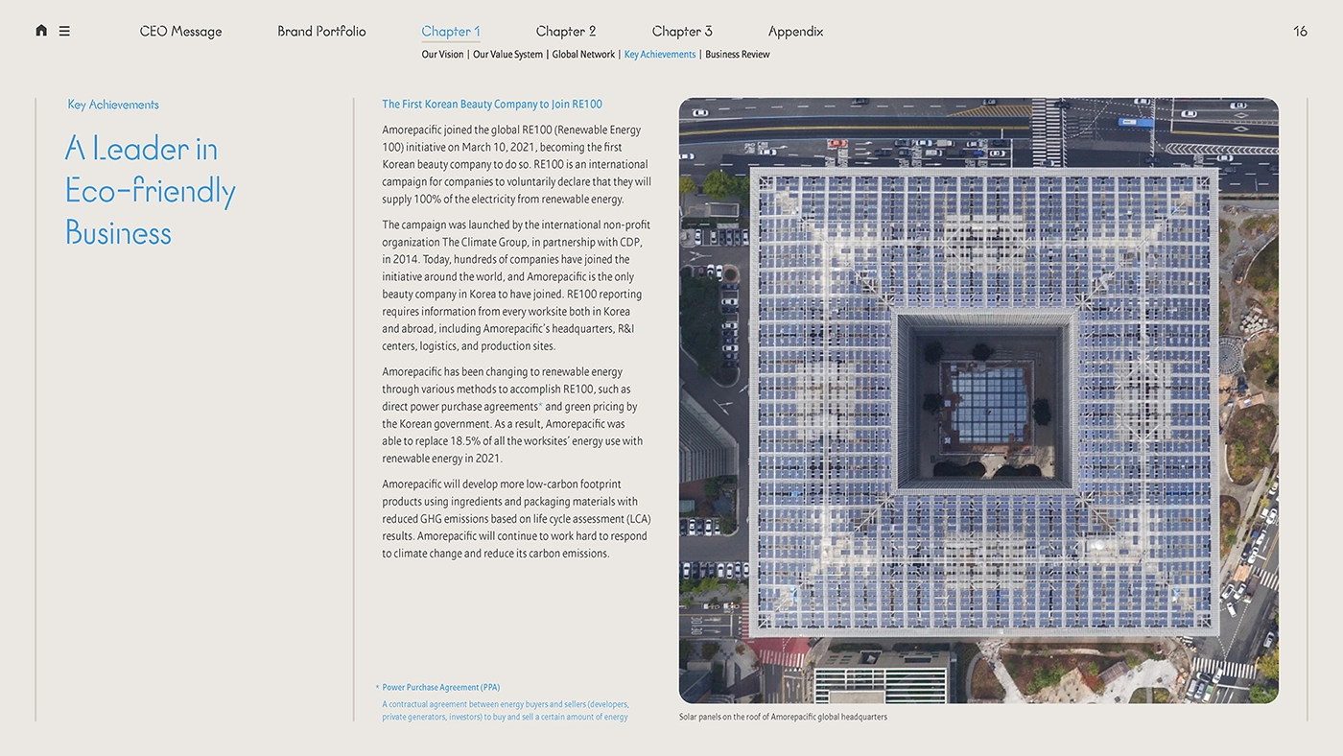Open the Appendix section
The image size is (1343, 756).
click(x=795, y=32)
